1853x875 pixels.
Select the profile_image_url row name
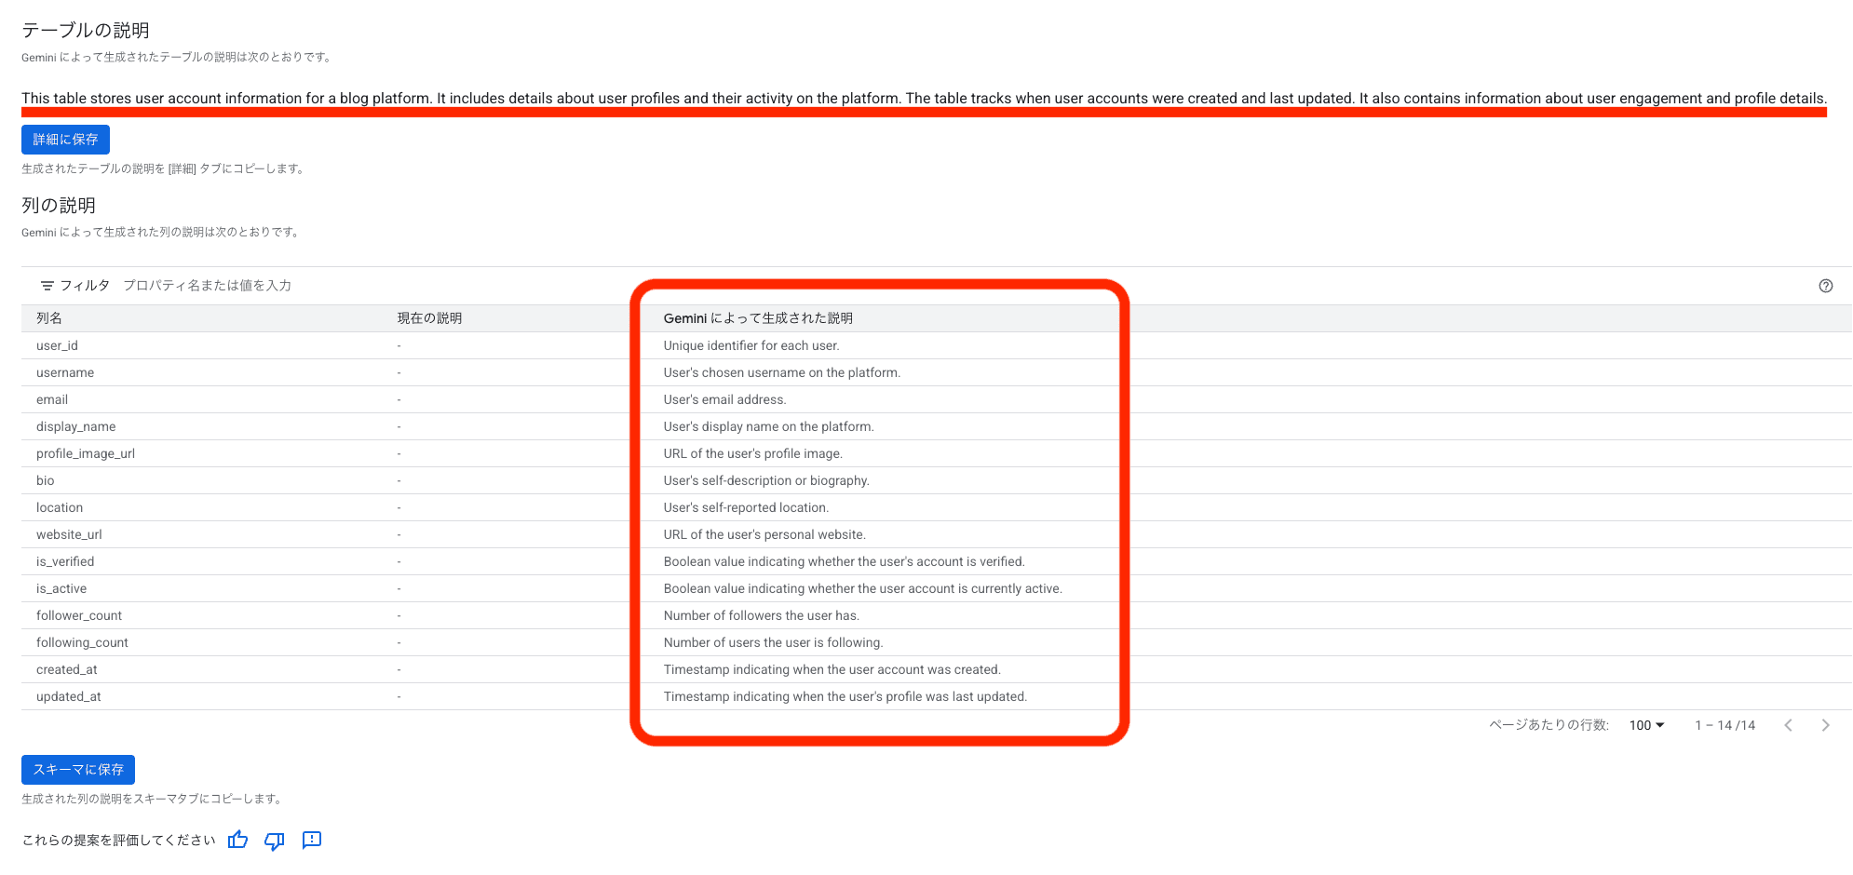86,453
